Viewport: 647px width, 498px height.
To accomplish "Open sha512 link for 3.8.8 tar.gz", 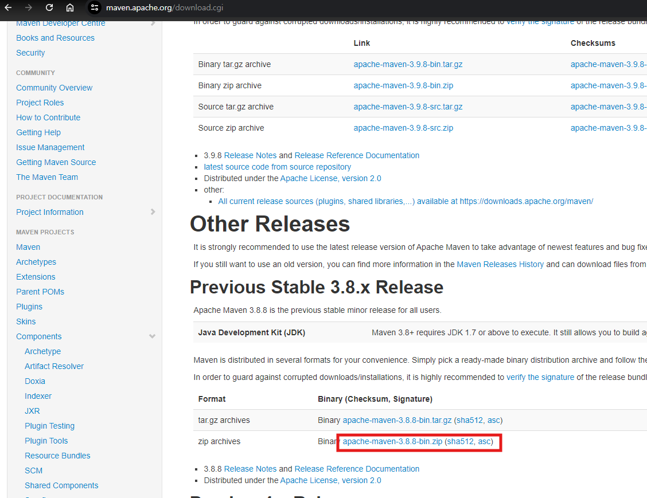I will click(469, 420).
